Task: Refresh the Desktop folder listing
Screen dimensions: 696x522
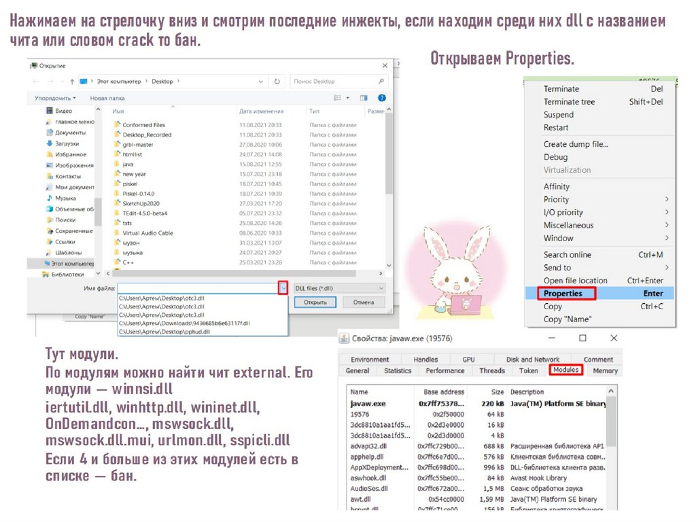Action: pyautogui.click(x=277, y=82)
